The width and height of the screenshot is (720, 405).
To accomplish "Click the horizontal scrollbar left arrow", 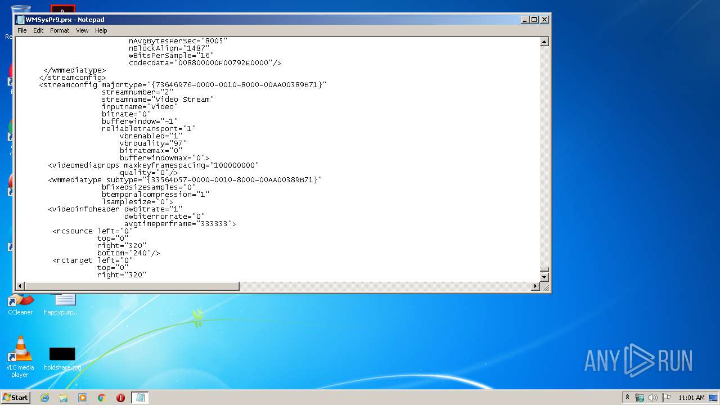I will (x=20, y=286).
